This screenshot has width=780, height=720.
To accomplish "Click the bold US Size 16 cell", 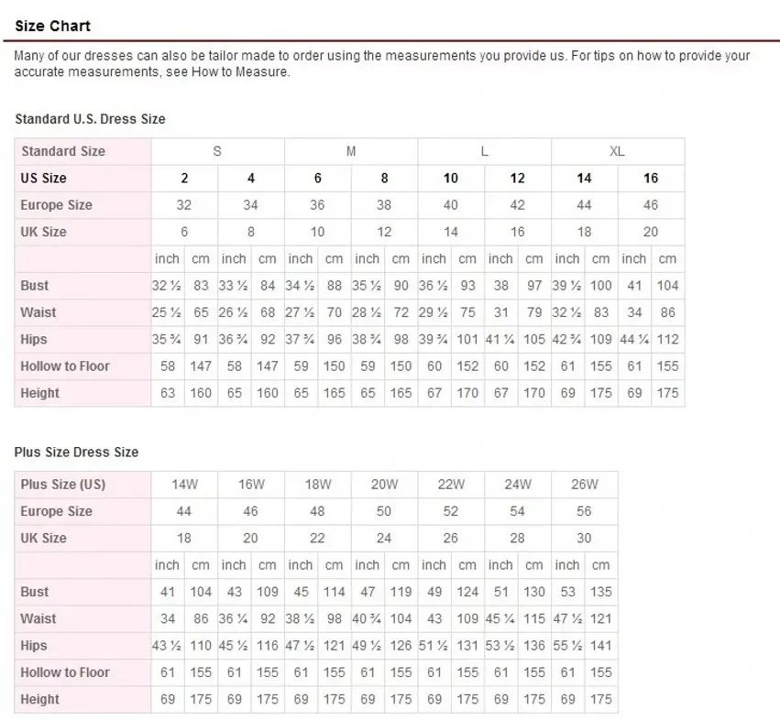I will pyautogui.click(x=651, y=178).
